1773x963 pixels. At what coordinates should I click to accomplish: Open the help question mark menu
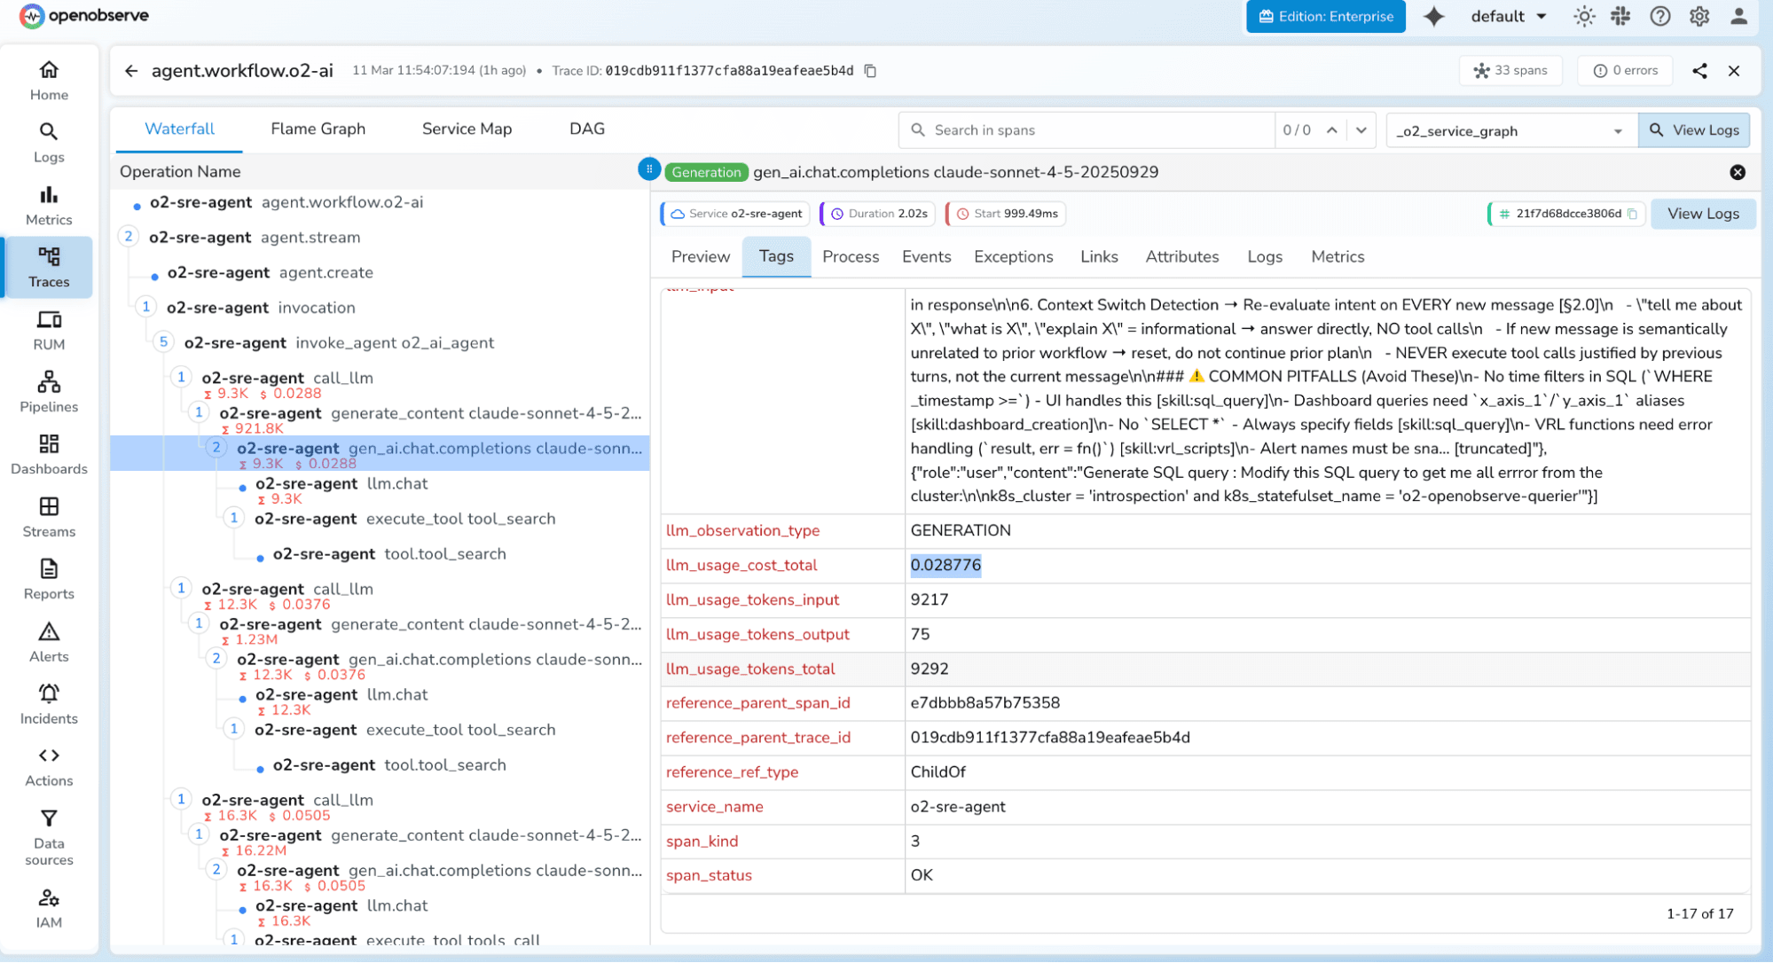pos(1659,16)
